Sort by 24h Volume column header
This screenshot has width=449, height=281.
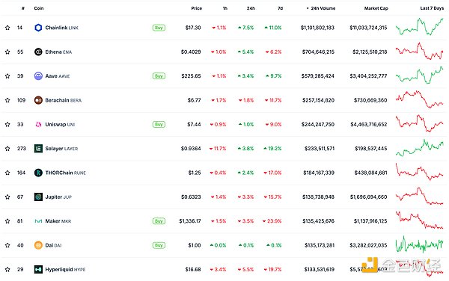[x=321, y=8]
